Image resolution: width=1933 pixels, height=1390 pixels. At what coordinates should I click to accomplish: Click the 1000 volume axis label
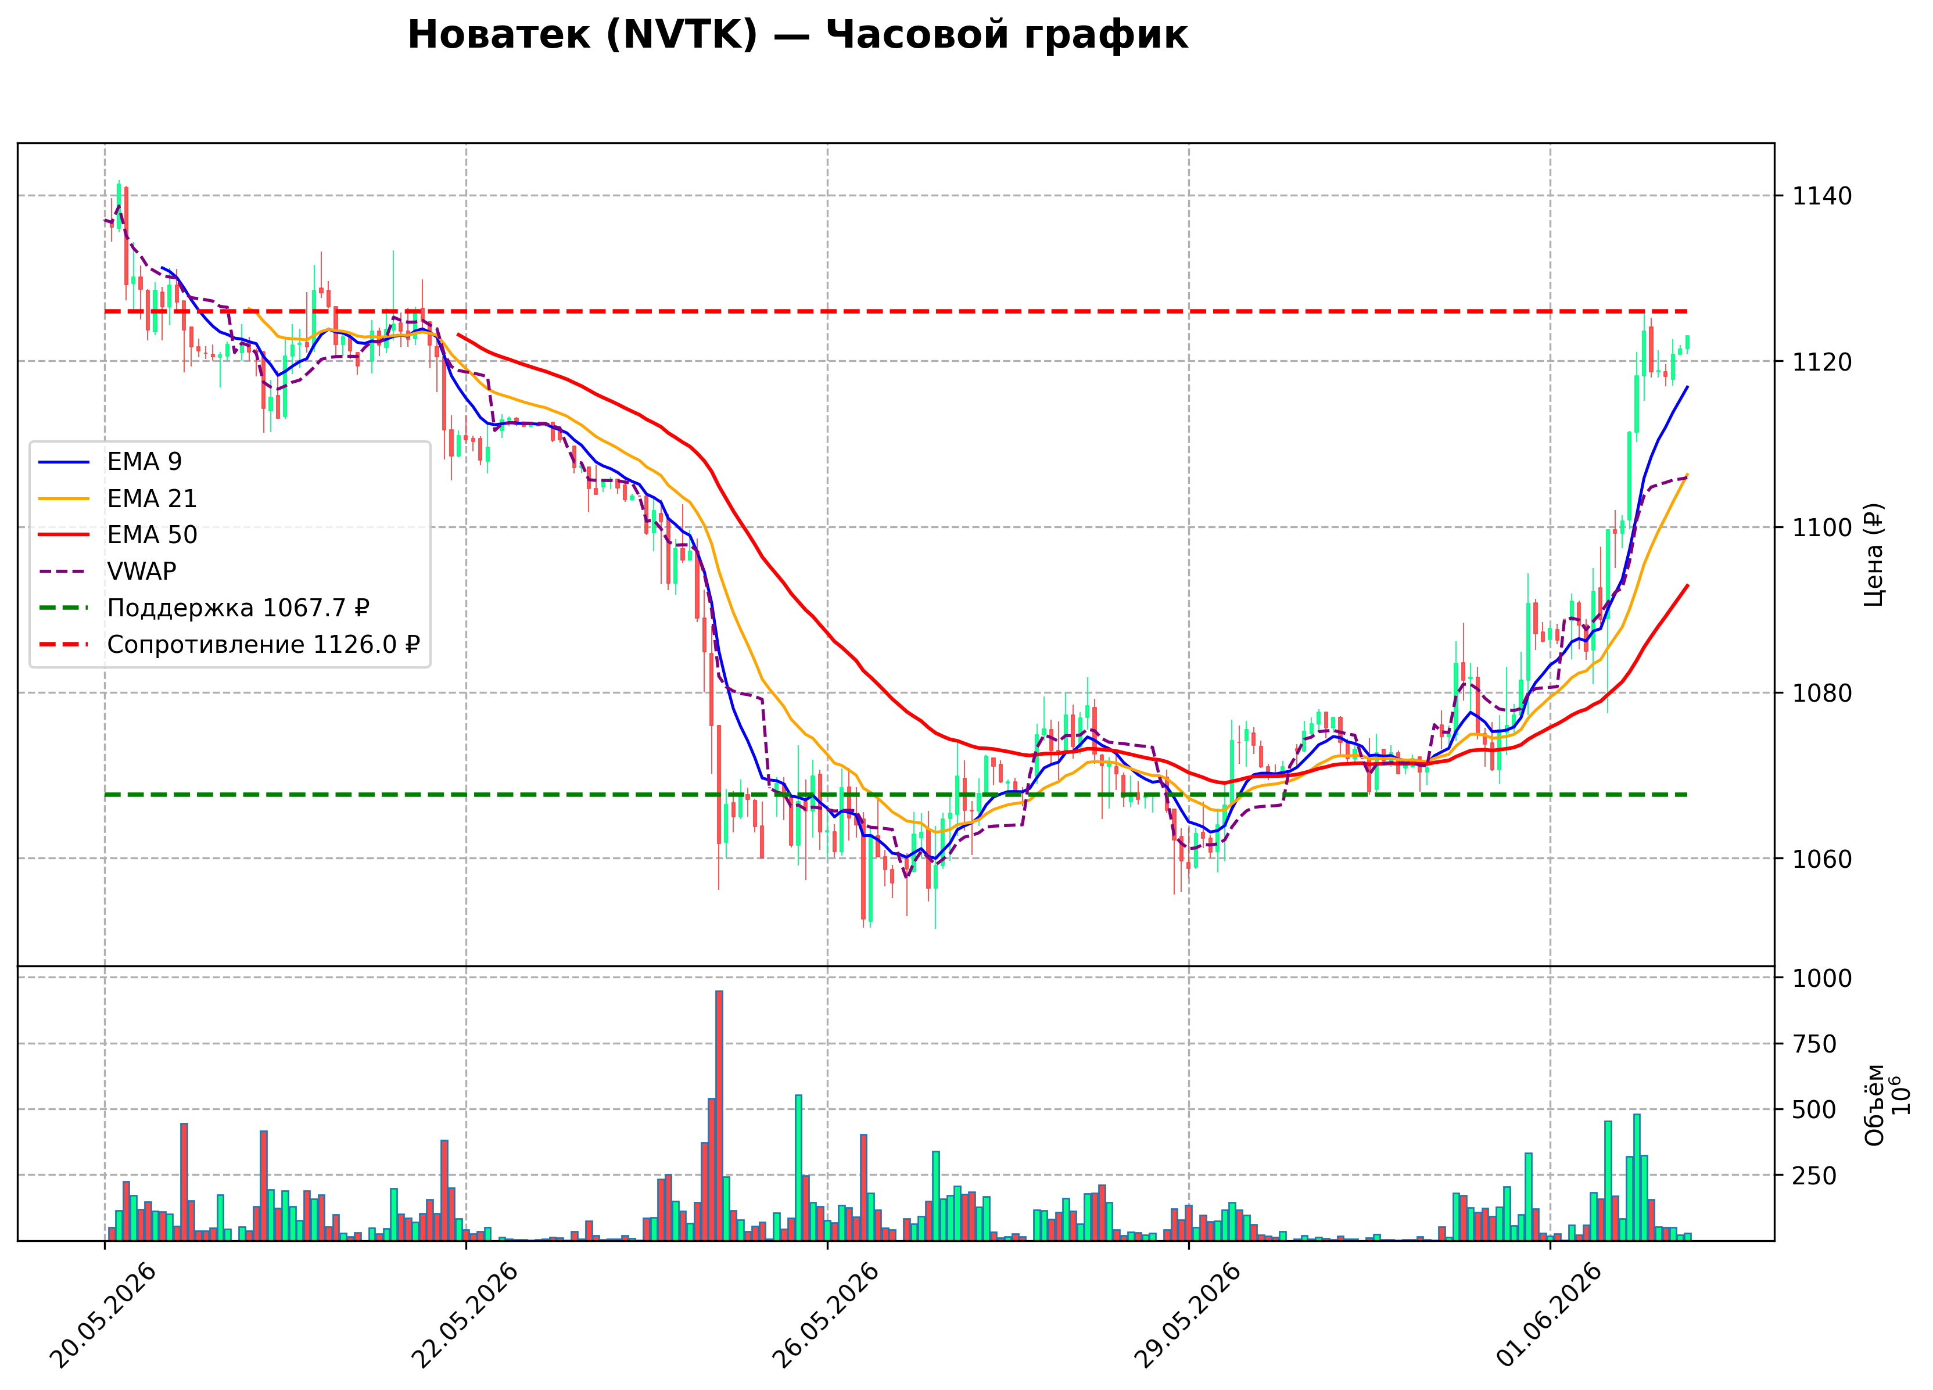coord(1822,978)
